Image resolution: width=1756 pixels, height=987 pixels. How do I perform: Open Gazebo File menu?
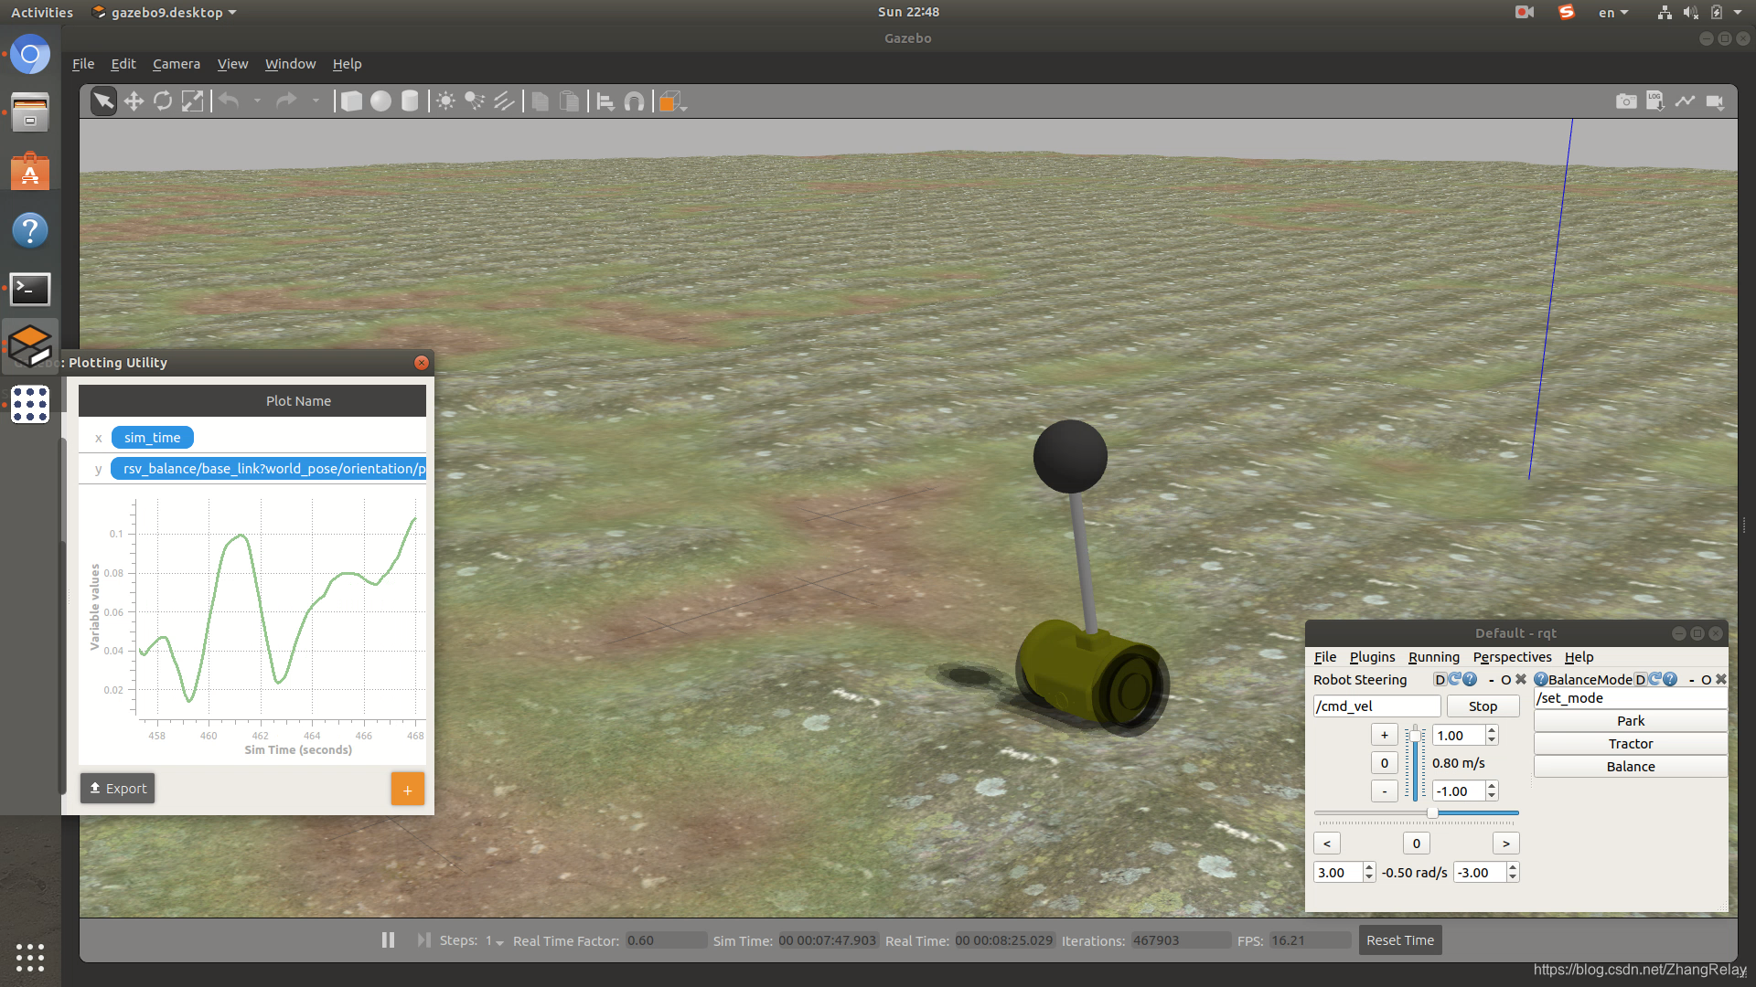click(83, 64)
